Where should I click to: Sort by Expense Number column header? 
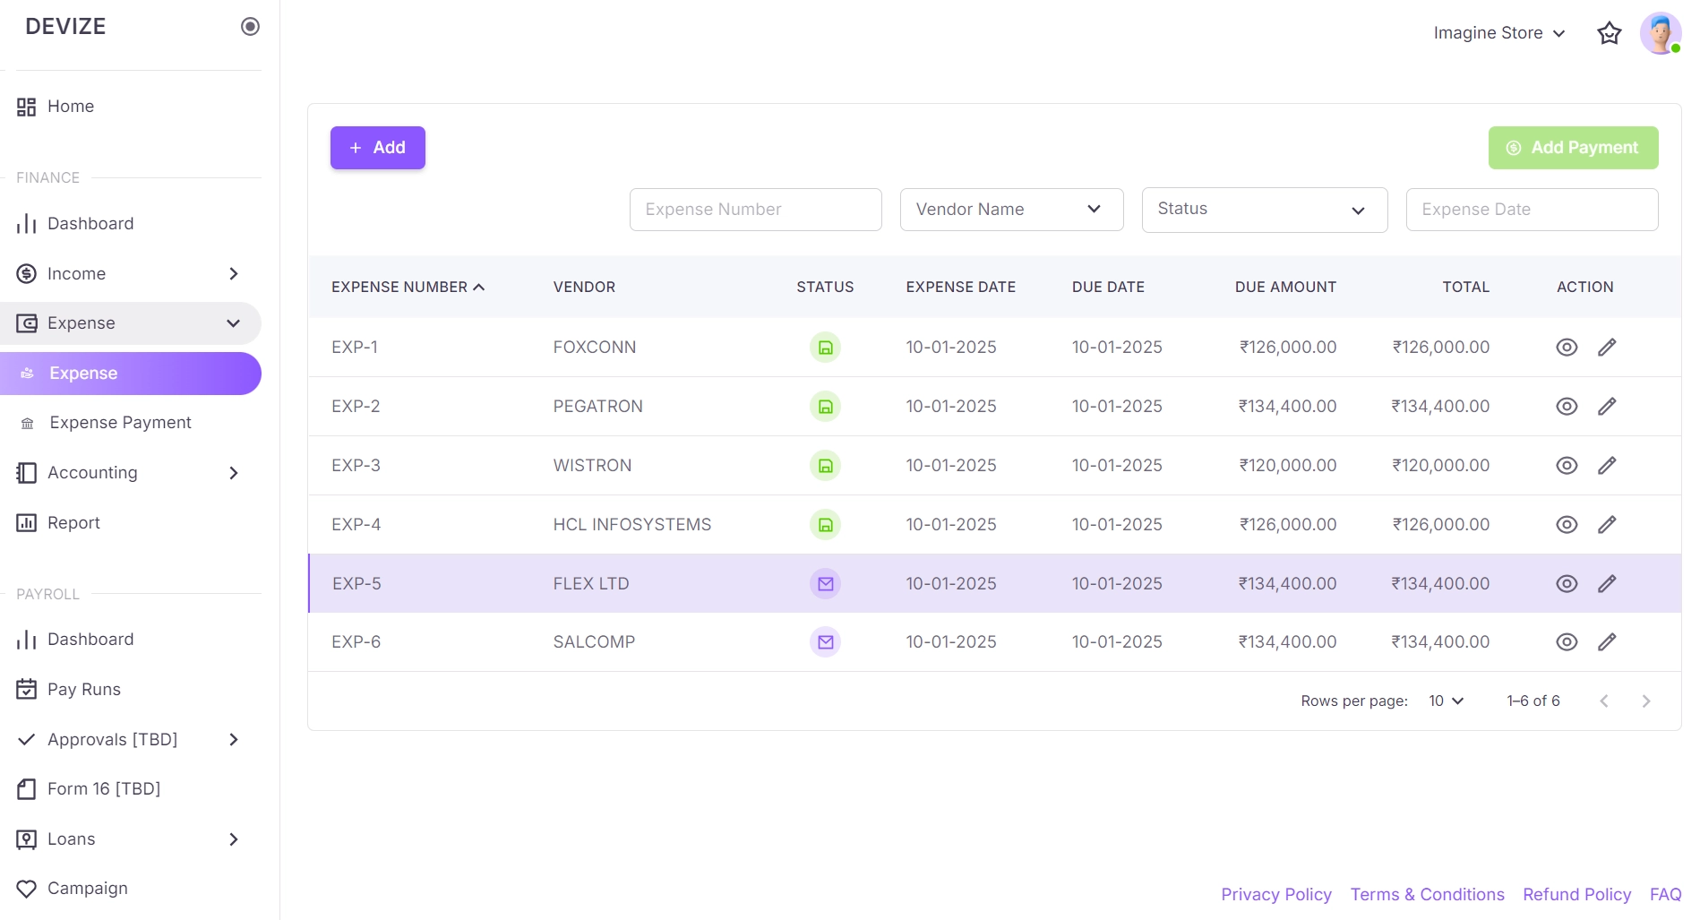point(408,288)
